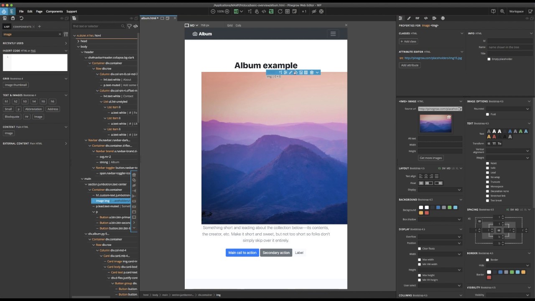Enable the Empty placeholder checkbox
This screenshot has height=301, width=535.
click(x=489, y=59)
